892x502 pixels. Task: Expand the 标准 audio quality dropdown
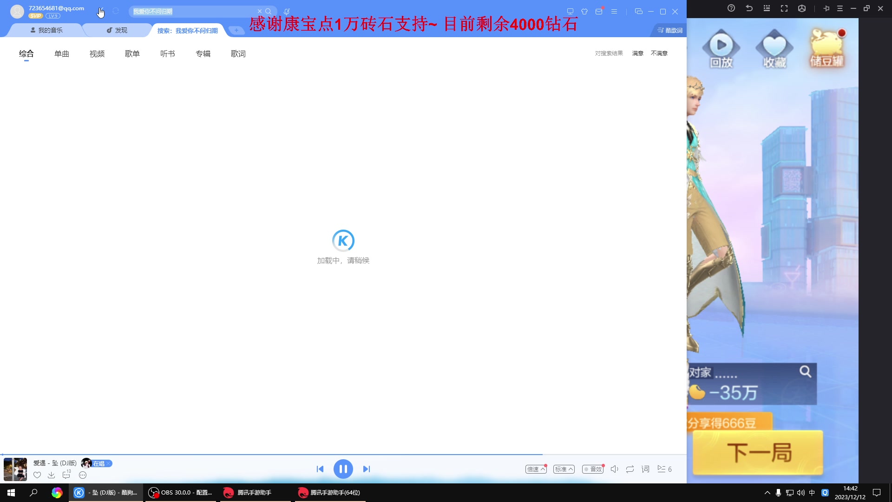pos(564,469)
